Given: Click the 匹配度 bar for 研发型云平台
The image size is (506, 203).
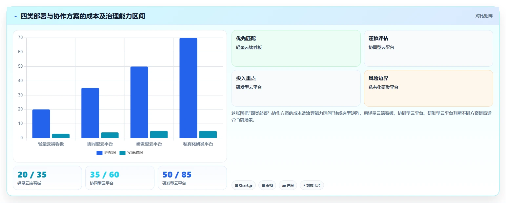Looking at the screenshot, I should [x=139, y=102].
